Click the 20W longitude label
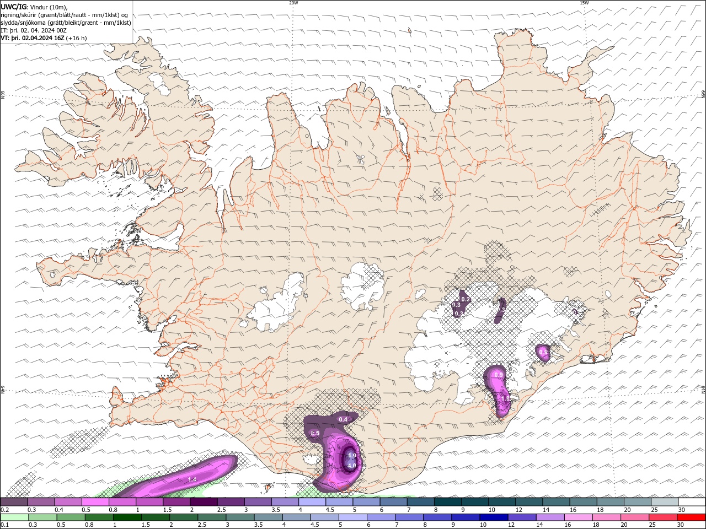Viewport: 706px width, 529px height. [293, 3]
